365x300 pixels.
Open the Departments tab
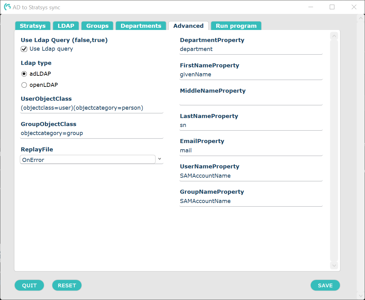click(141, 26)
